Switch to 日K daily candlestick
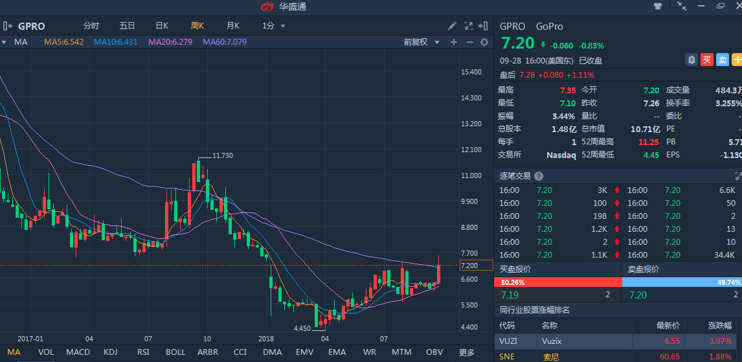This screenshot has height=362, width=742. [x=162, y=26]
